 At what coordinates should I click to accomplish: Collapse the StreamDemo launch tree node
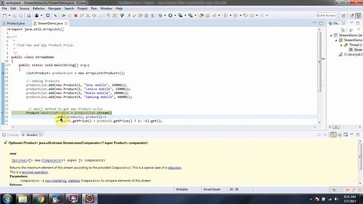(331, 35)
